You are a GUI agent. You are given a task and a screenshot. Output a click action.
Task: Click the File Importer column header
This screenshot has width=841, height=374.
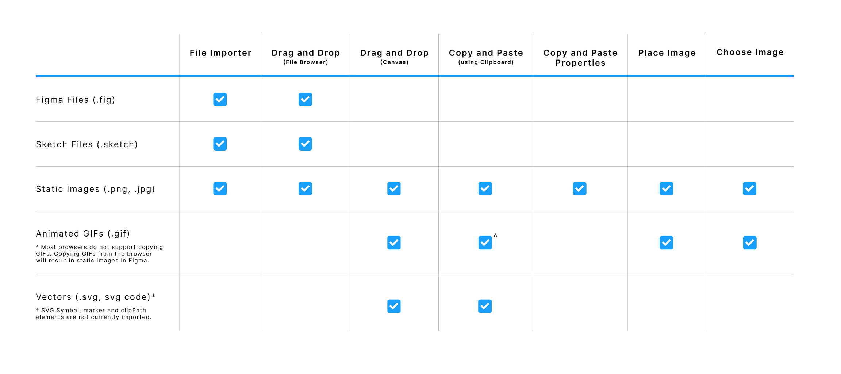point(220,53)
